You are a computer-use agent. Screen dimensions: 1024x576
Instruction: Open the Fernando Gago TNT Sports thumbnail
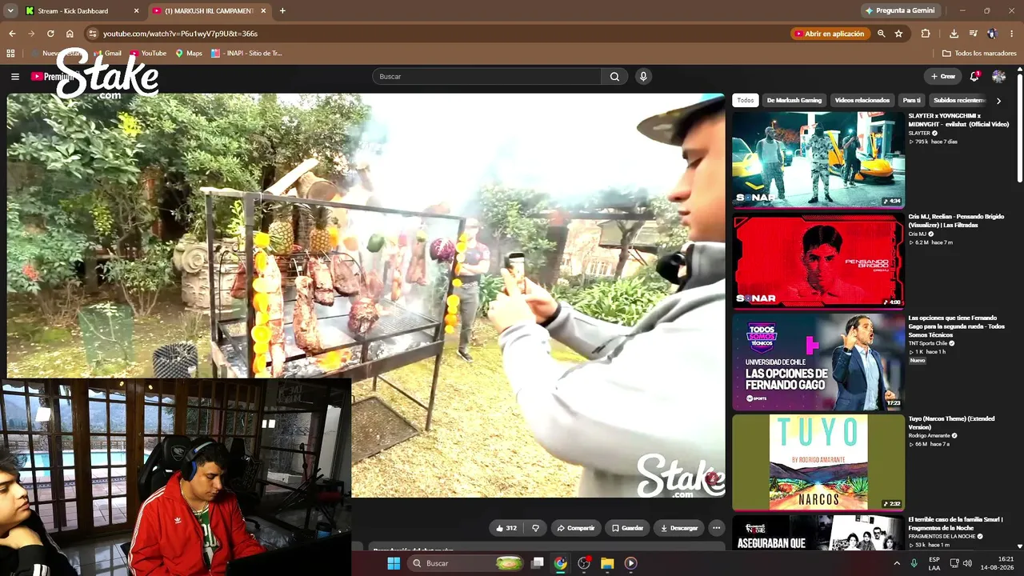tap(818, 362)
